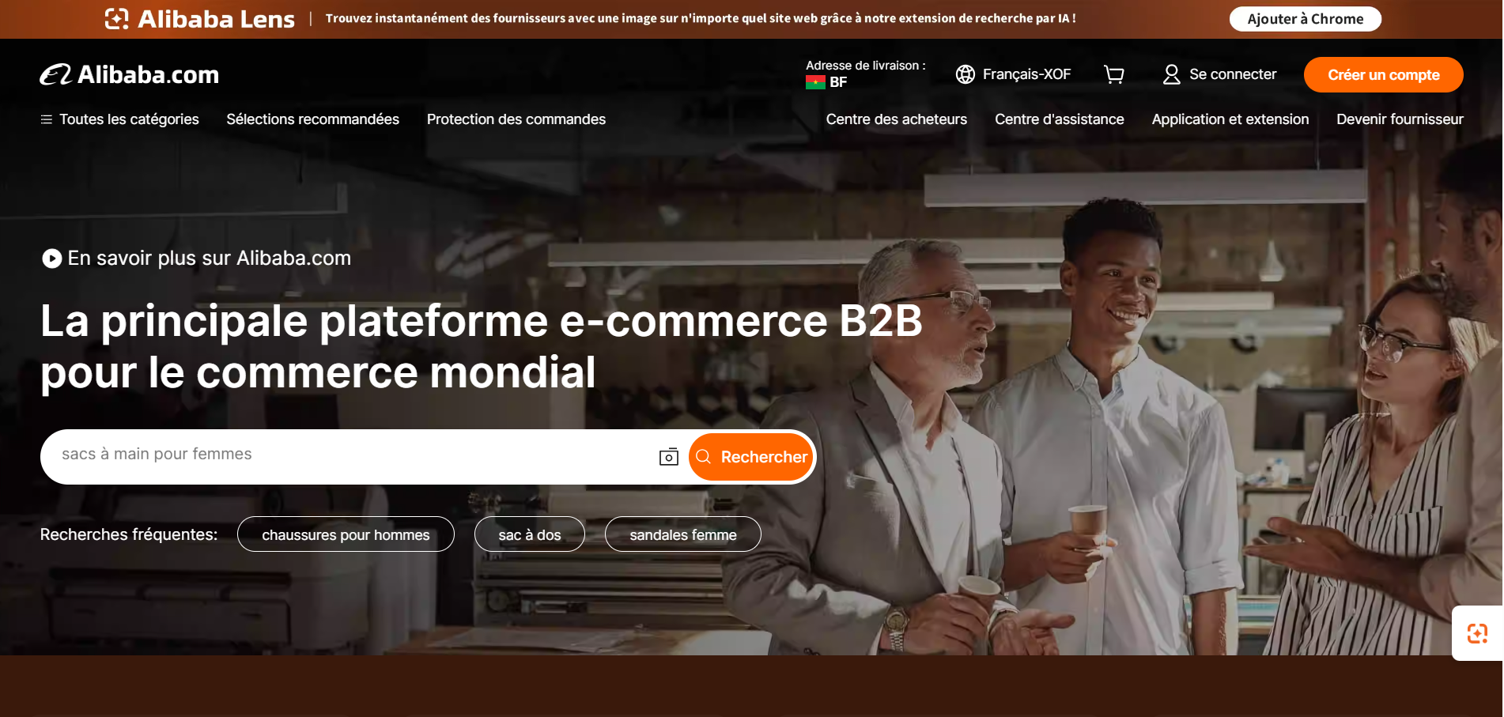This screenshot has width=1504, height=717.
Task: Open the floating Alibaba Lens widget
Action: tap(1477, 633)
